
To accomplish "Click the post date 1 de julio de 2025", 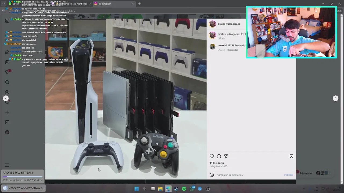I will [x=218, y=166].
